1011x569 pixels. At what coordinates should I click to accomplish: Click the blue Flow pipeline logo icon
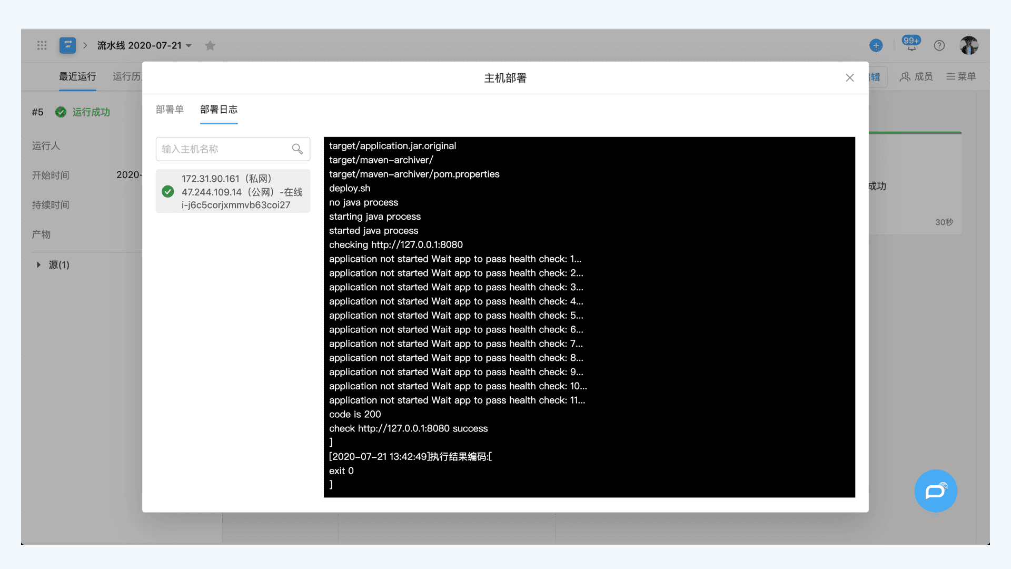(x=67, y=45)
